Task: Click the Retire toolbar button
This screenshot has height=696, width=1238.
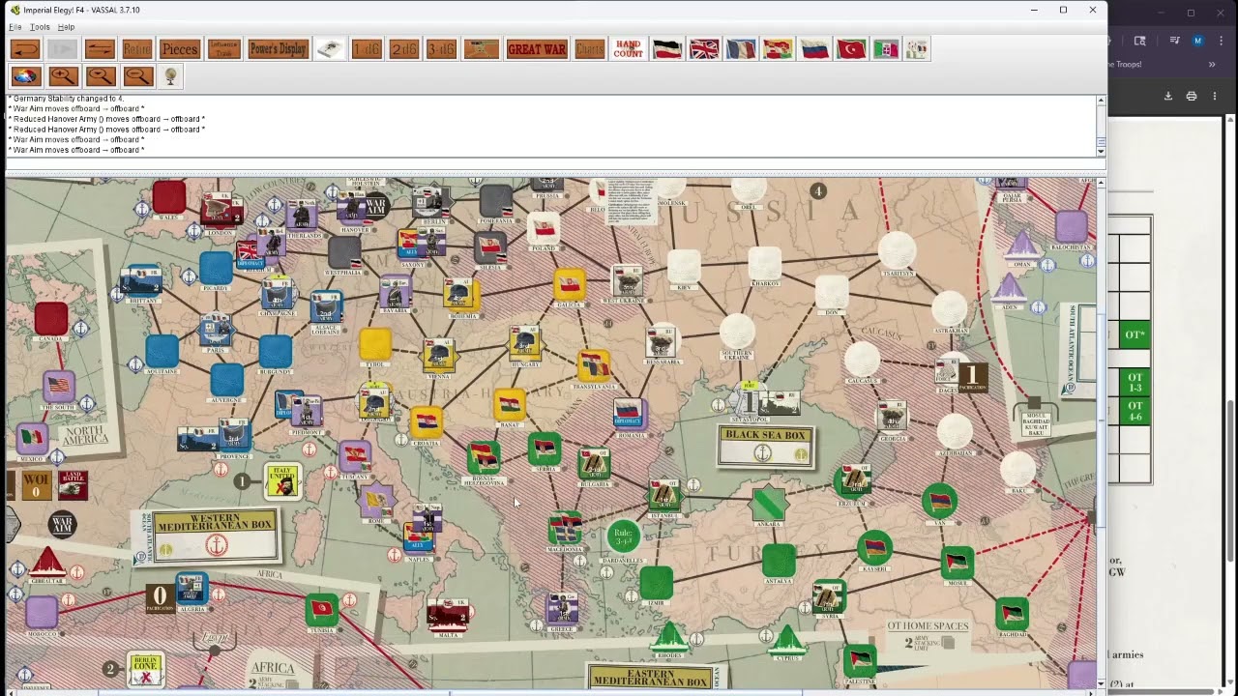Action: tap(137, 49)
